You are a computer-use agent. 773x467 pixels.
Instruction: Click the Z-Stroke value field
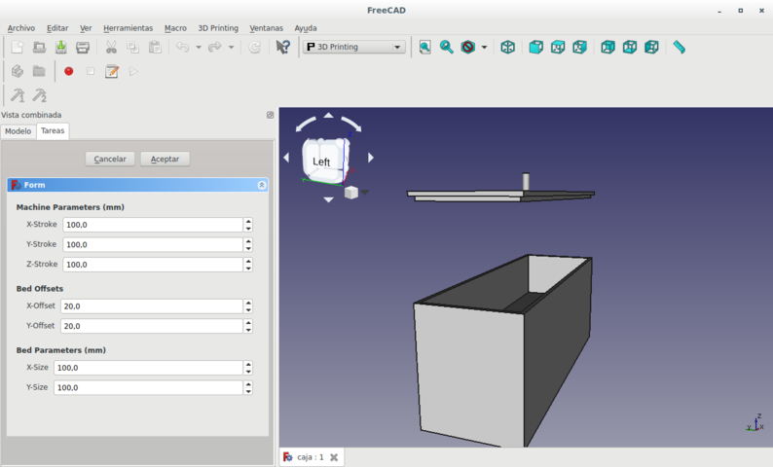[x=153, y=265]
